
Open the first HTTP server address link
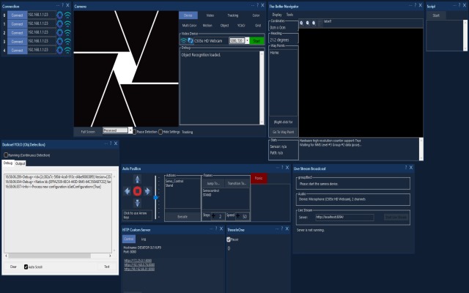point(138,261)
